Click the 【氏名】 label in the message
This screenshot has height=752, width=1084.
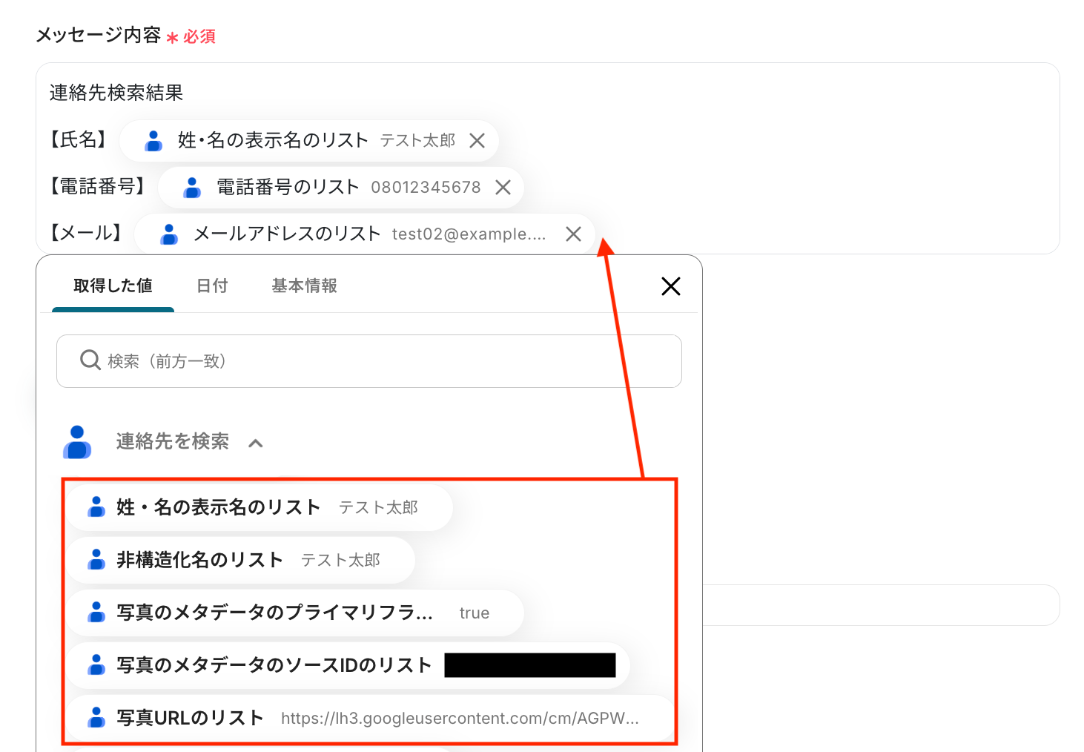coord(79,140)
